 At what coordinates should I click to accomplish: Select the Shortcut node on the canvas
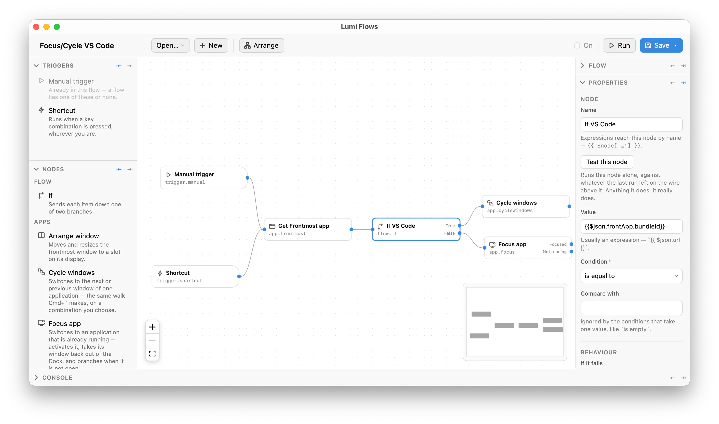[196, 276]
